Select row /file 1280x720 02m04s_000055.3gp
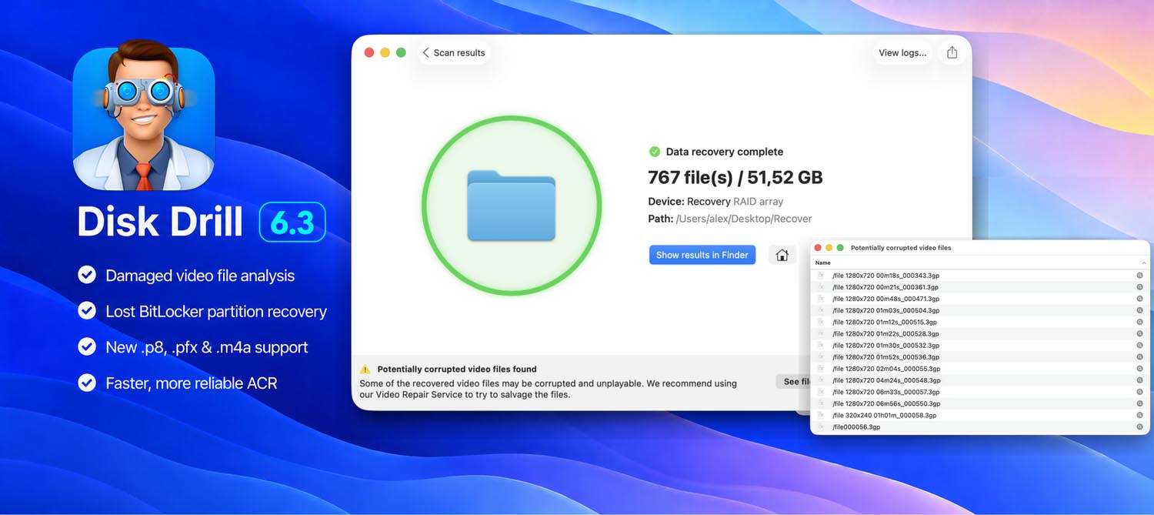This screenshot has height=515, width=1154. tap(979, 369)
